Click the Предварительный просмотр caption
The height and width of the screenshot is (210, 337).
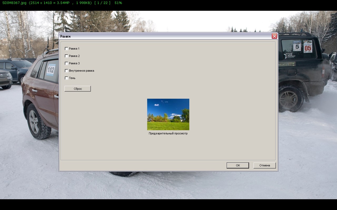[168, 133]
